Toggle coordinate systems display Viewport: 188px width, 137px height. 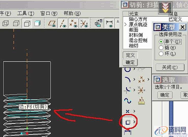[84, 24]
